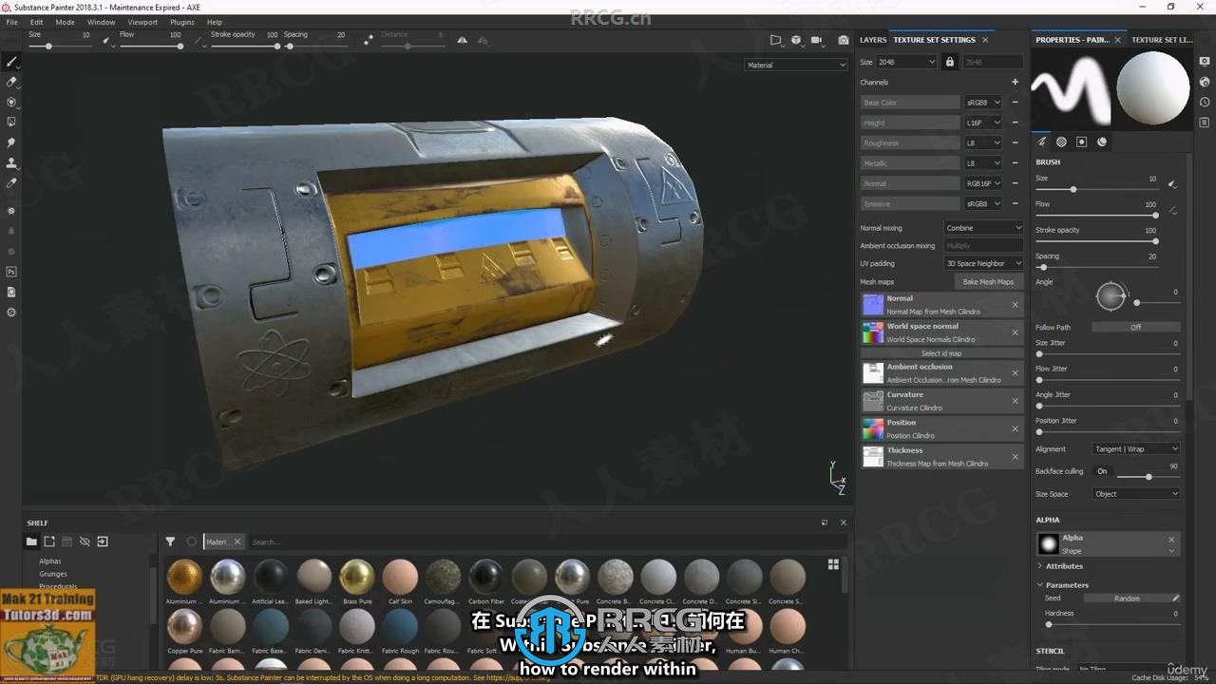1216x684 pixels.
Task: Select the Brass Pure material thumbnail
Action: pos(357,577)
